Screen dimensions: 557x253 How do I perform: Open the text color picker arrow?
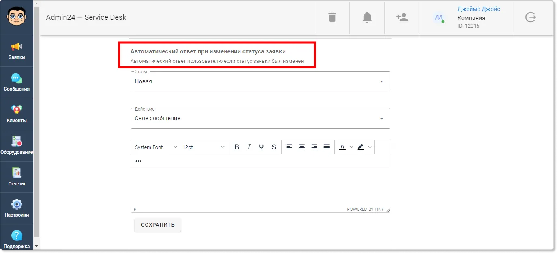coord(351,147)
